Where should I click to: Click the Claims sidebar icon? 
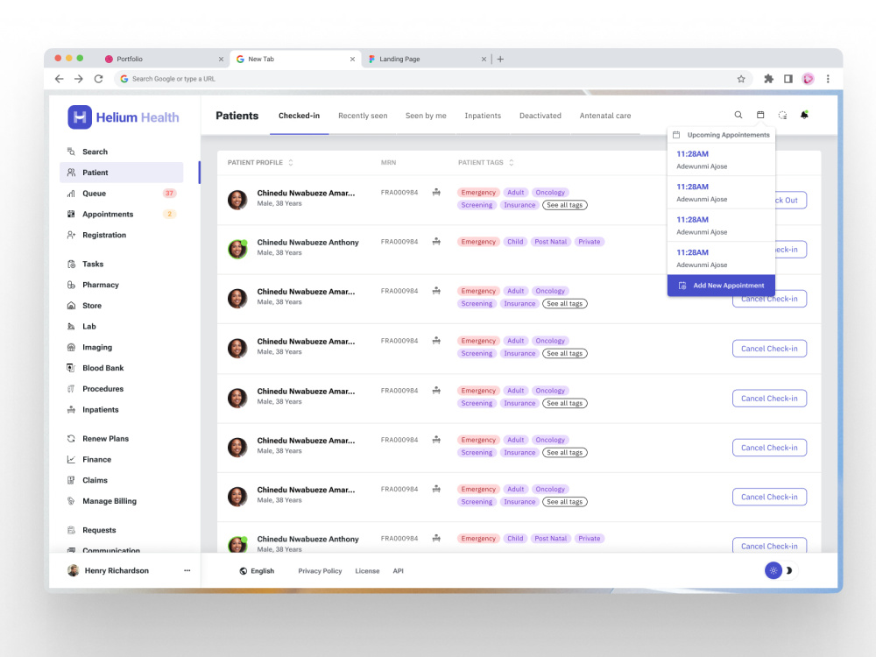(x=71, y=480)
